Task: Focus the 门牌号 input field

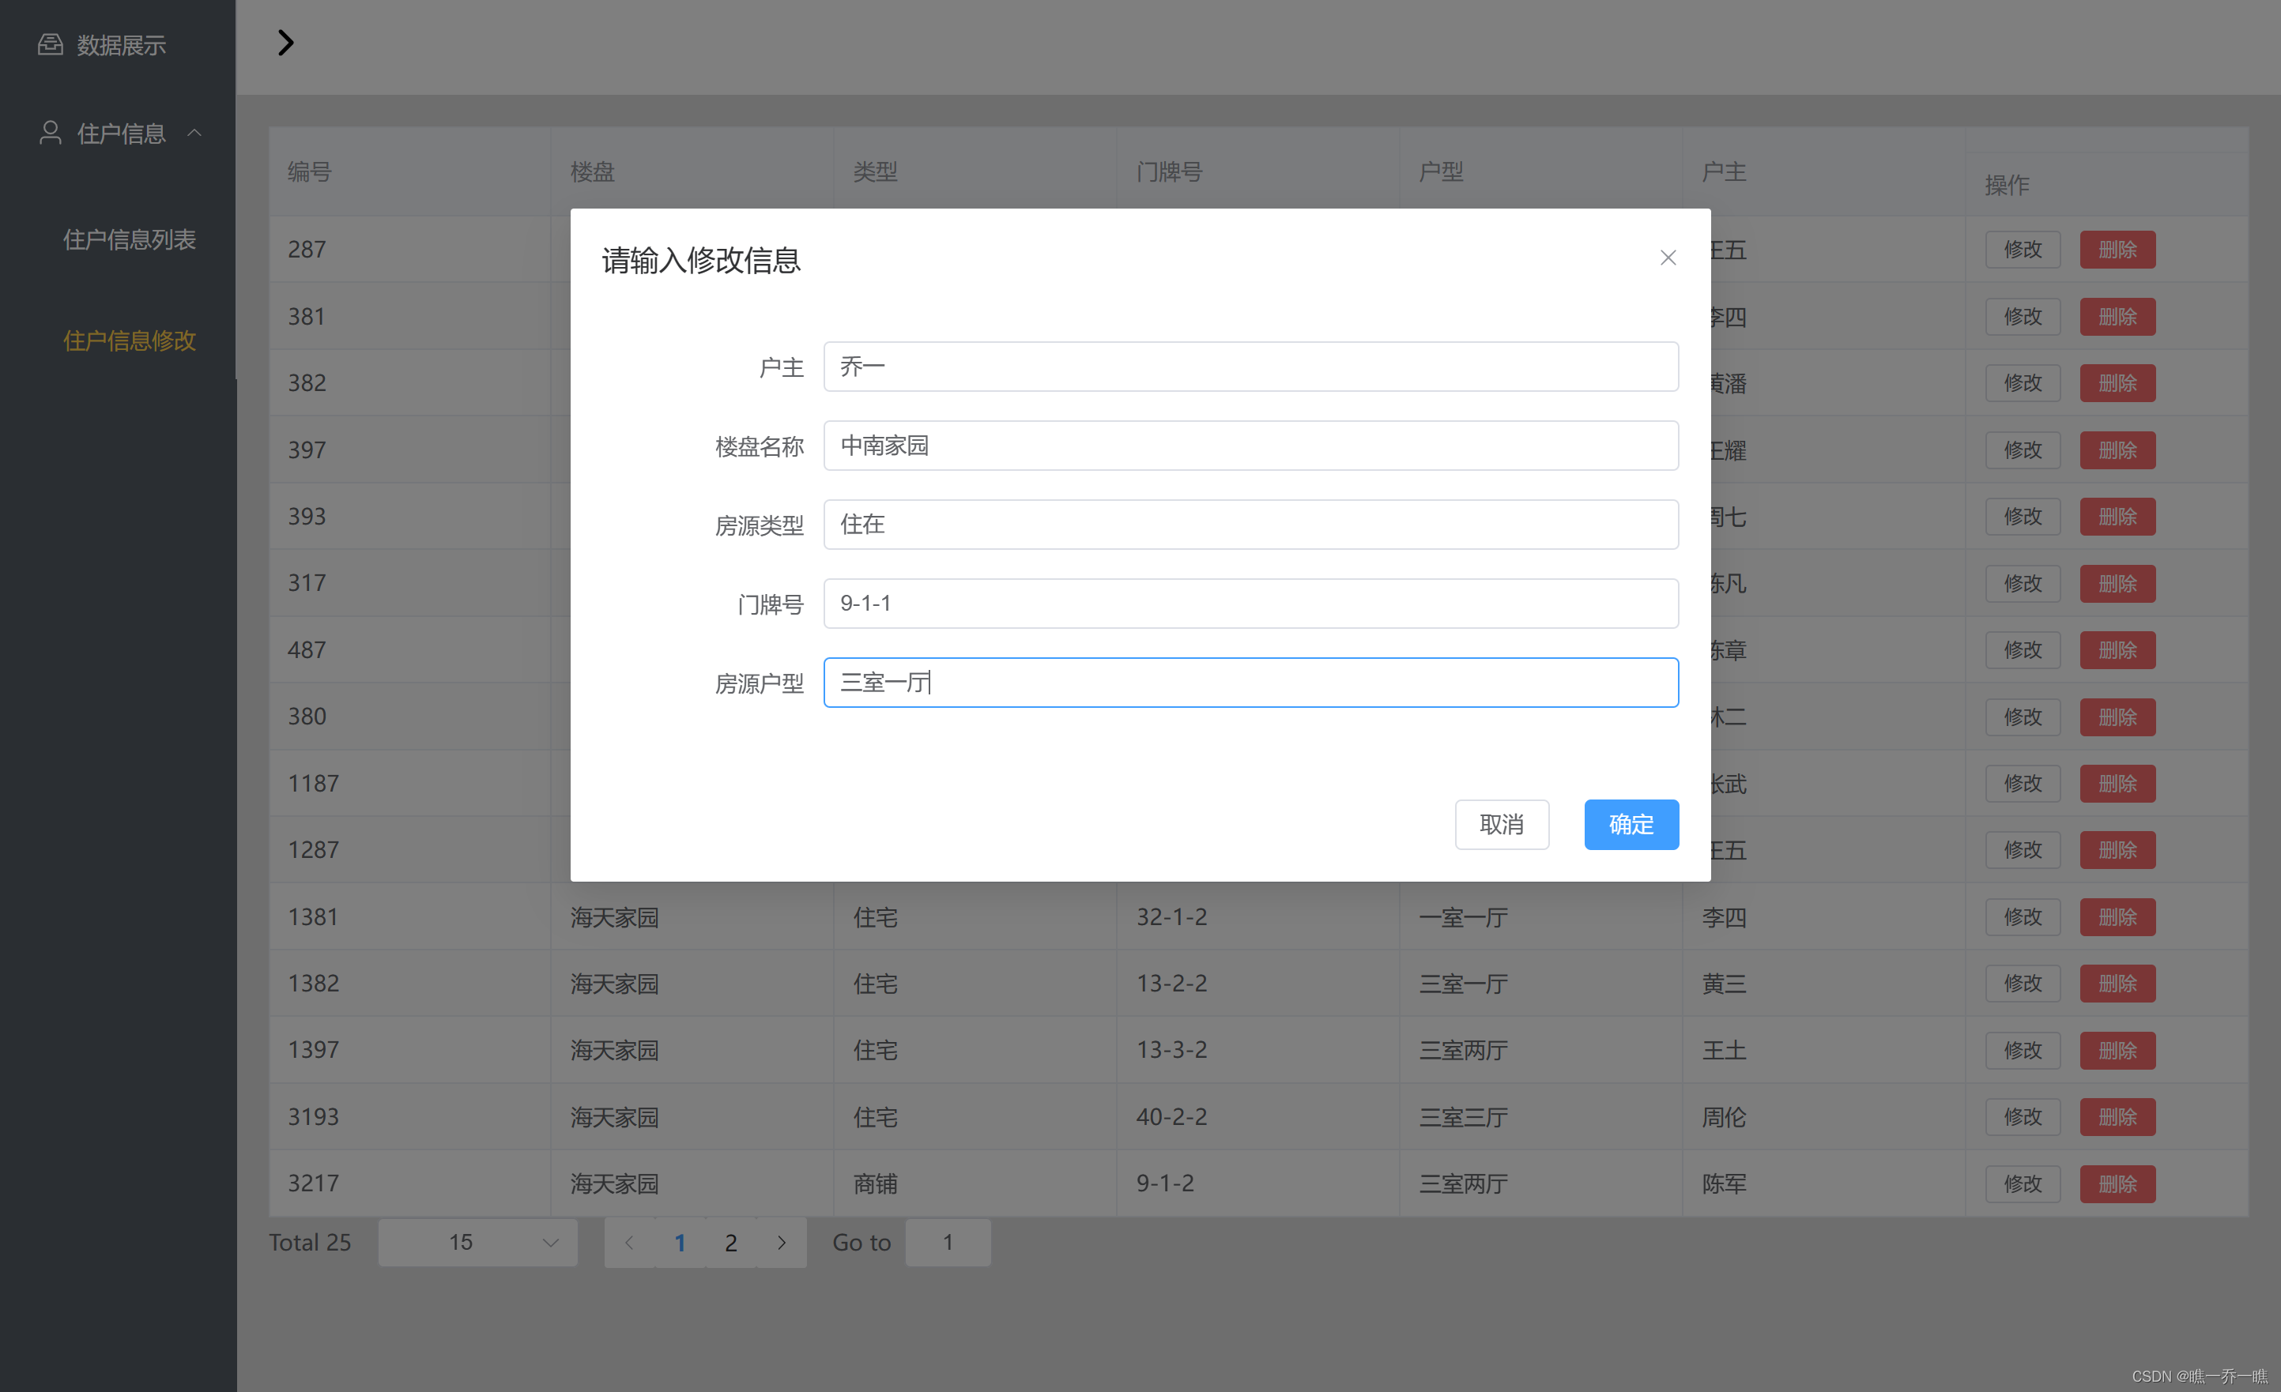Action: 1250,604
